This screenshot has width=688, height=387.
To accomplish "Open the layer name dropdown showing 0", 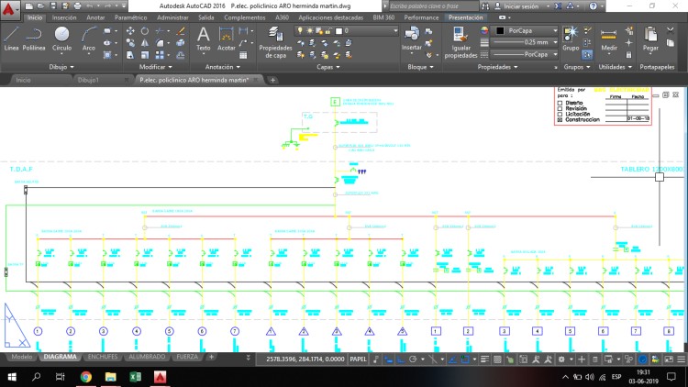I will pyautogui.click(x=347, y=30).
